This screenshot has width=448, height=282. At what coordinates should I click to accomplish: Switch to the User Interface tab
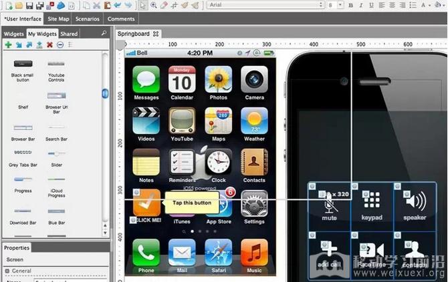(23, 19)
